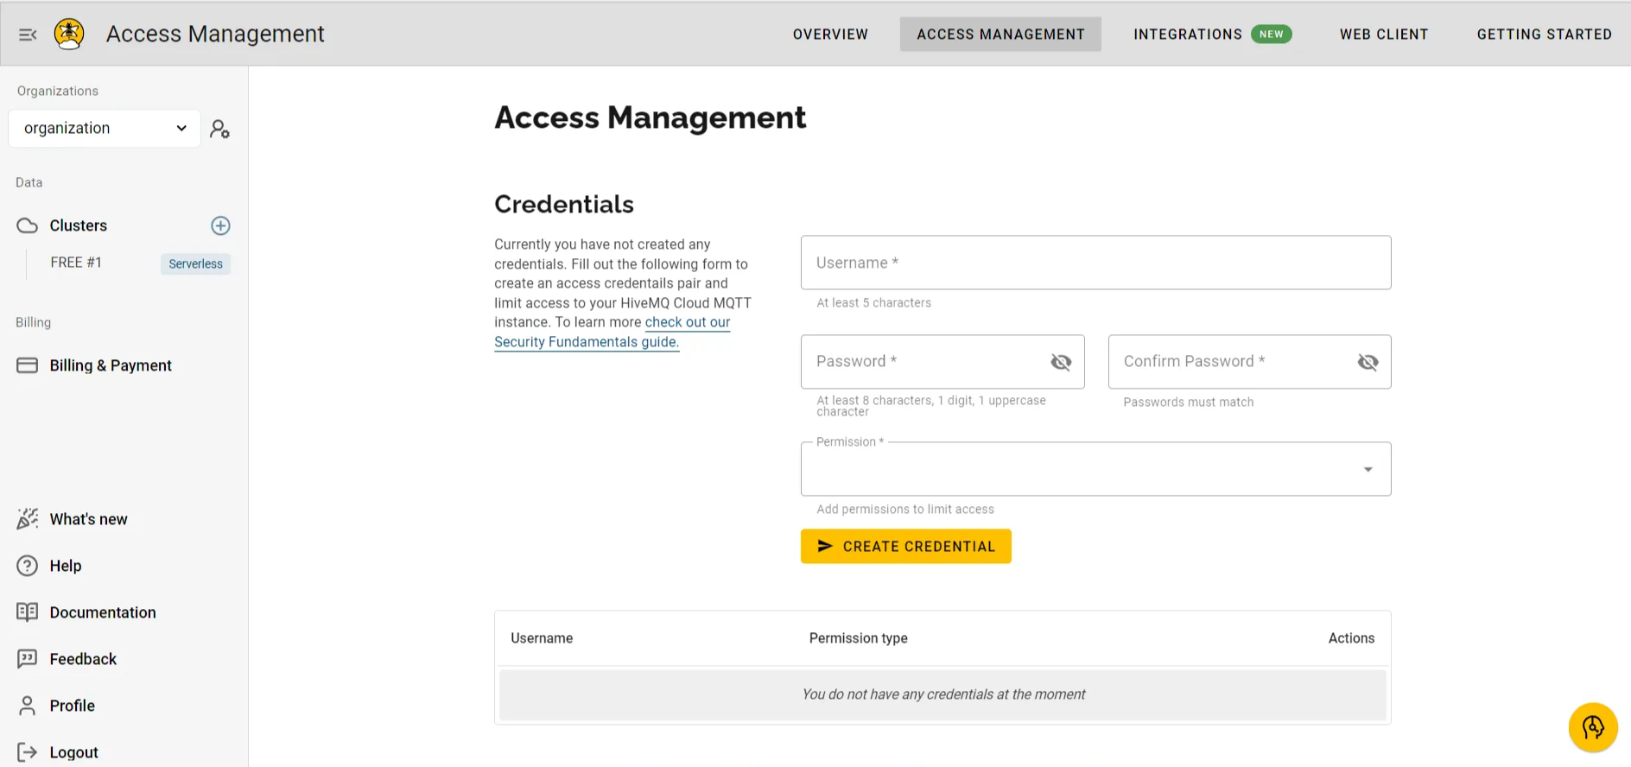Click the Documentation book icon
Screen dimensions: 1631x767
point(28,612)
